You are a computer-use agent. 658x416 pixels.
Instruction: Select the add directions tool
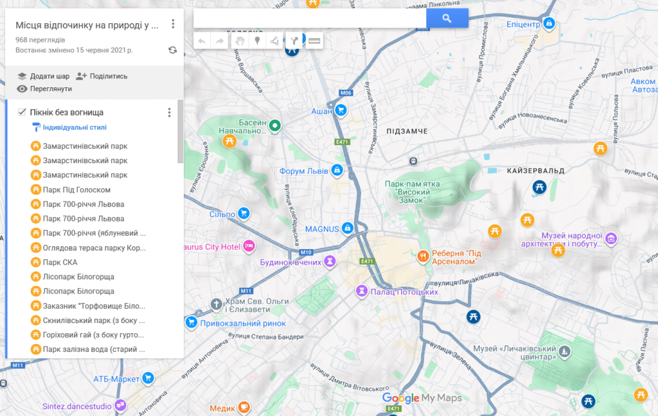294,40
